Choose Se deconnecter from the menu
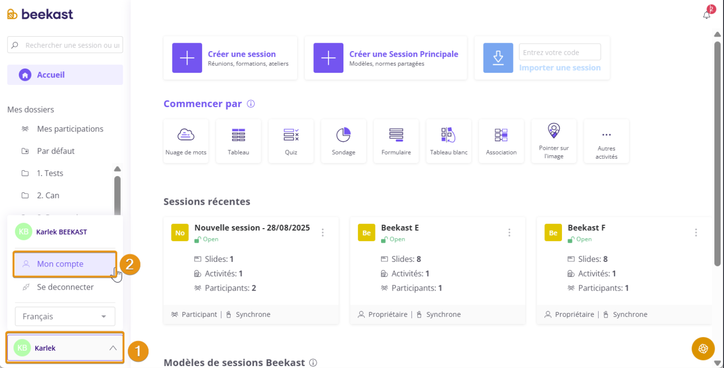724x368 pixels. coord(65,287)
